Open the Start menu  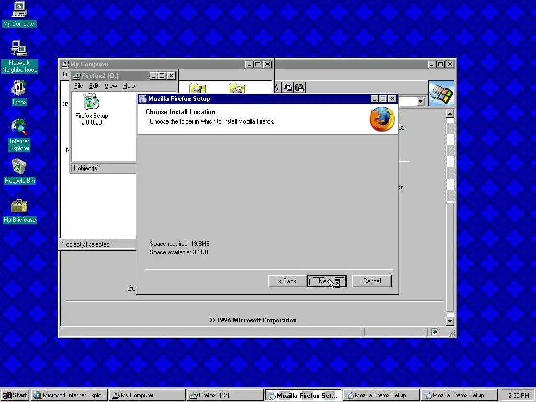[15, 395]
